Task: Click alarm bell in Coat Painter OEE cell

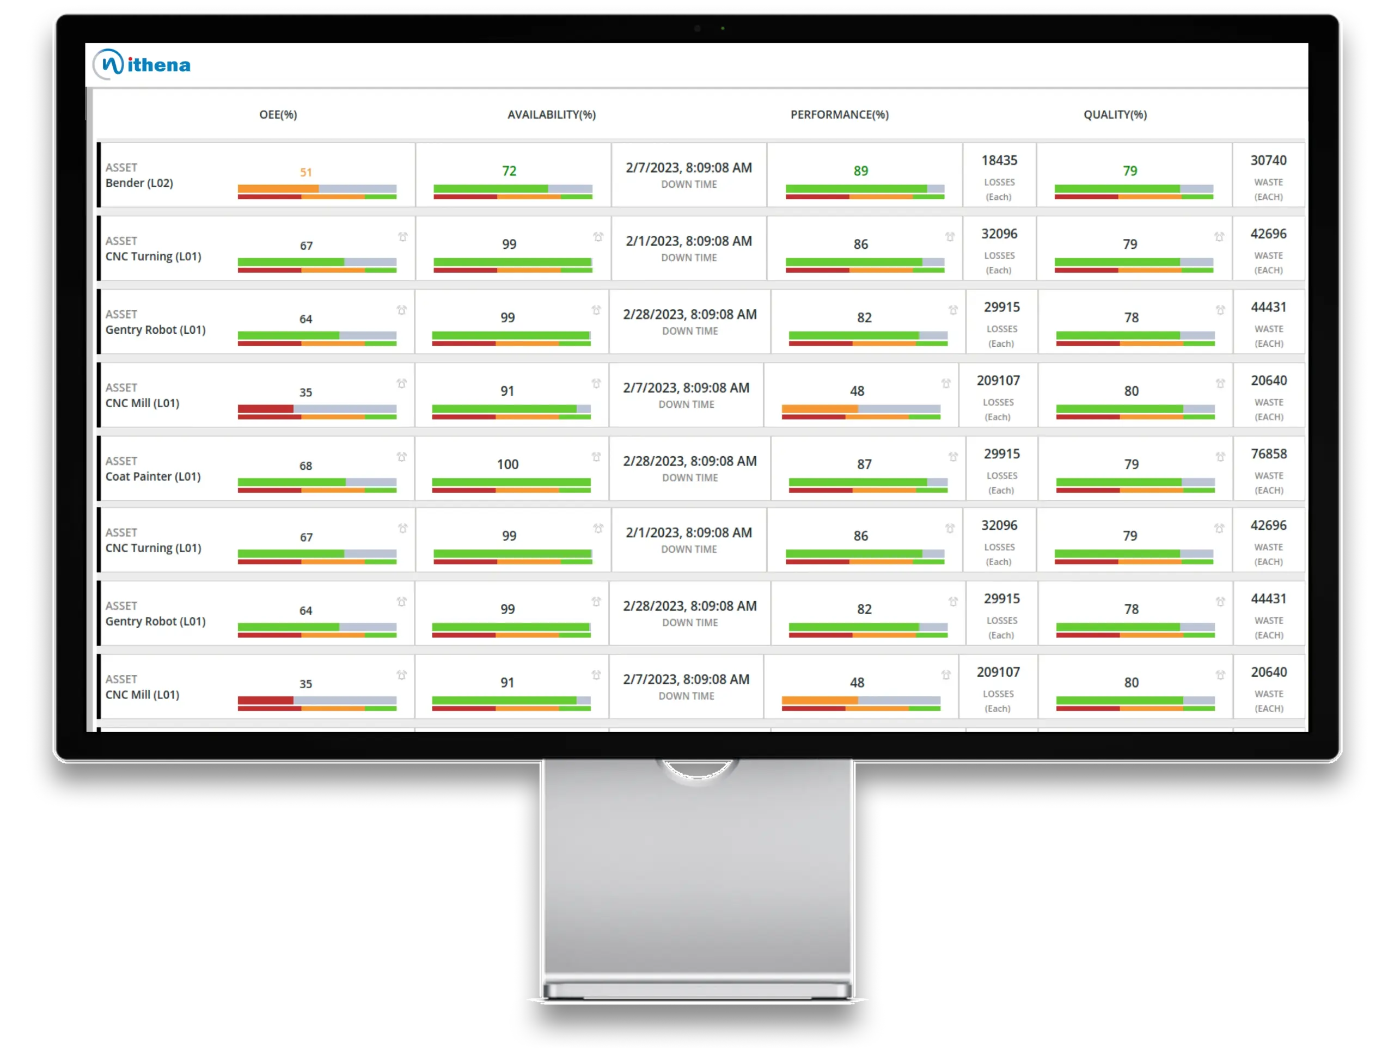Action: pos(401,457)
